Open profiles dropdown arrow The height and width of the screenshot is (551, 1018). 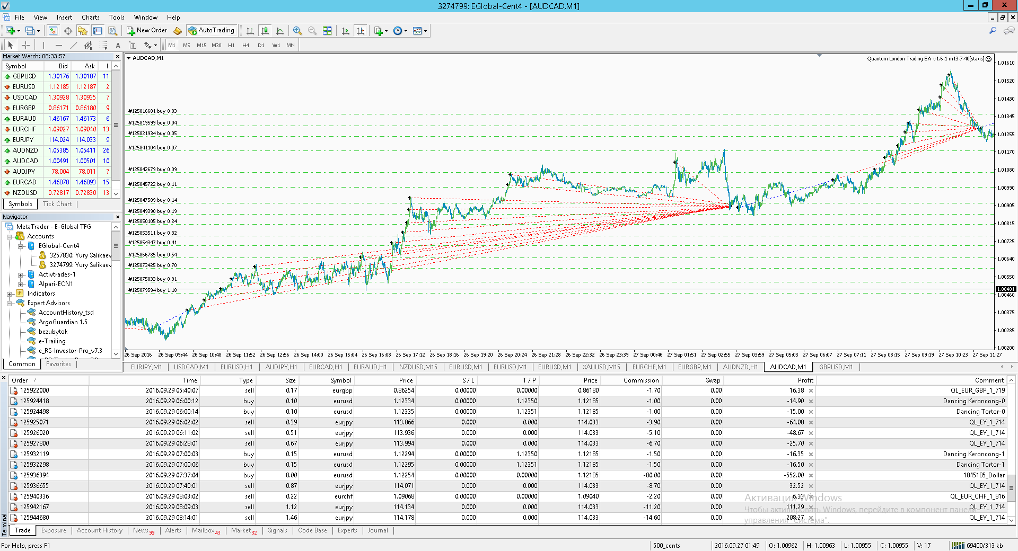(x=38, y=31)
